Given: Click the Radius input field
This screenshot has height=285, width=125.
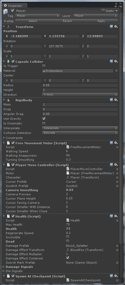Looking at the screenshot, I should (x=80, y=85).
